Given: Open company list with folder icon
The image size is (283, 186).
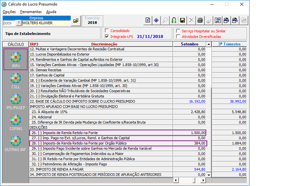Looking at the screenshot, I should coord(76,21).
